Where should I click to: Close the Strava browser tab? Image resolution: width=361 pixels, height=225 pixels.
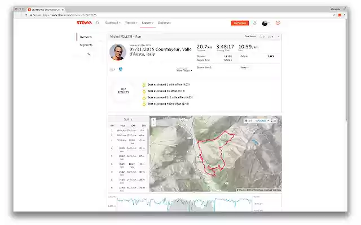tap(63, 10)
